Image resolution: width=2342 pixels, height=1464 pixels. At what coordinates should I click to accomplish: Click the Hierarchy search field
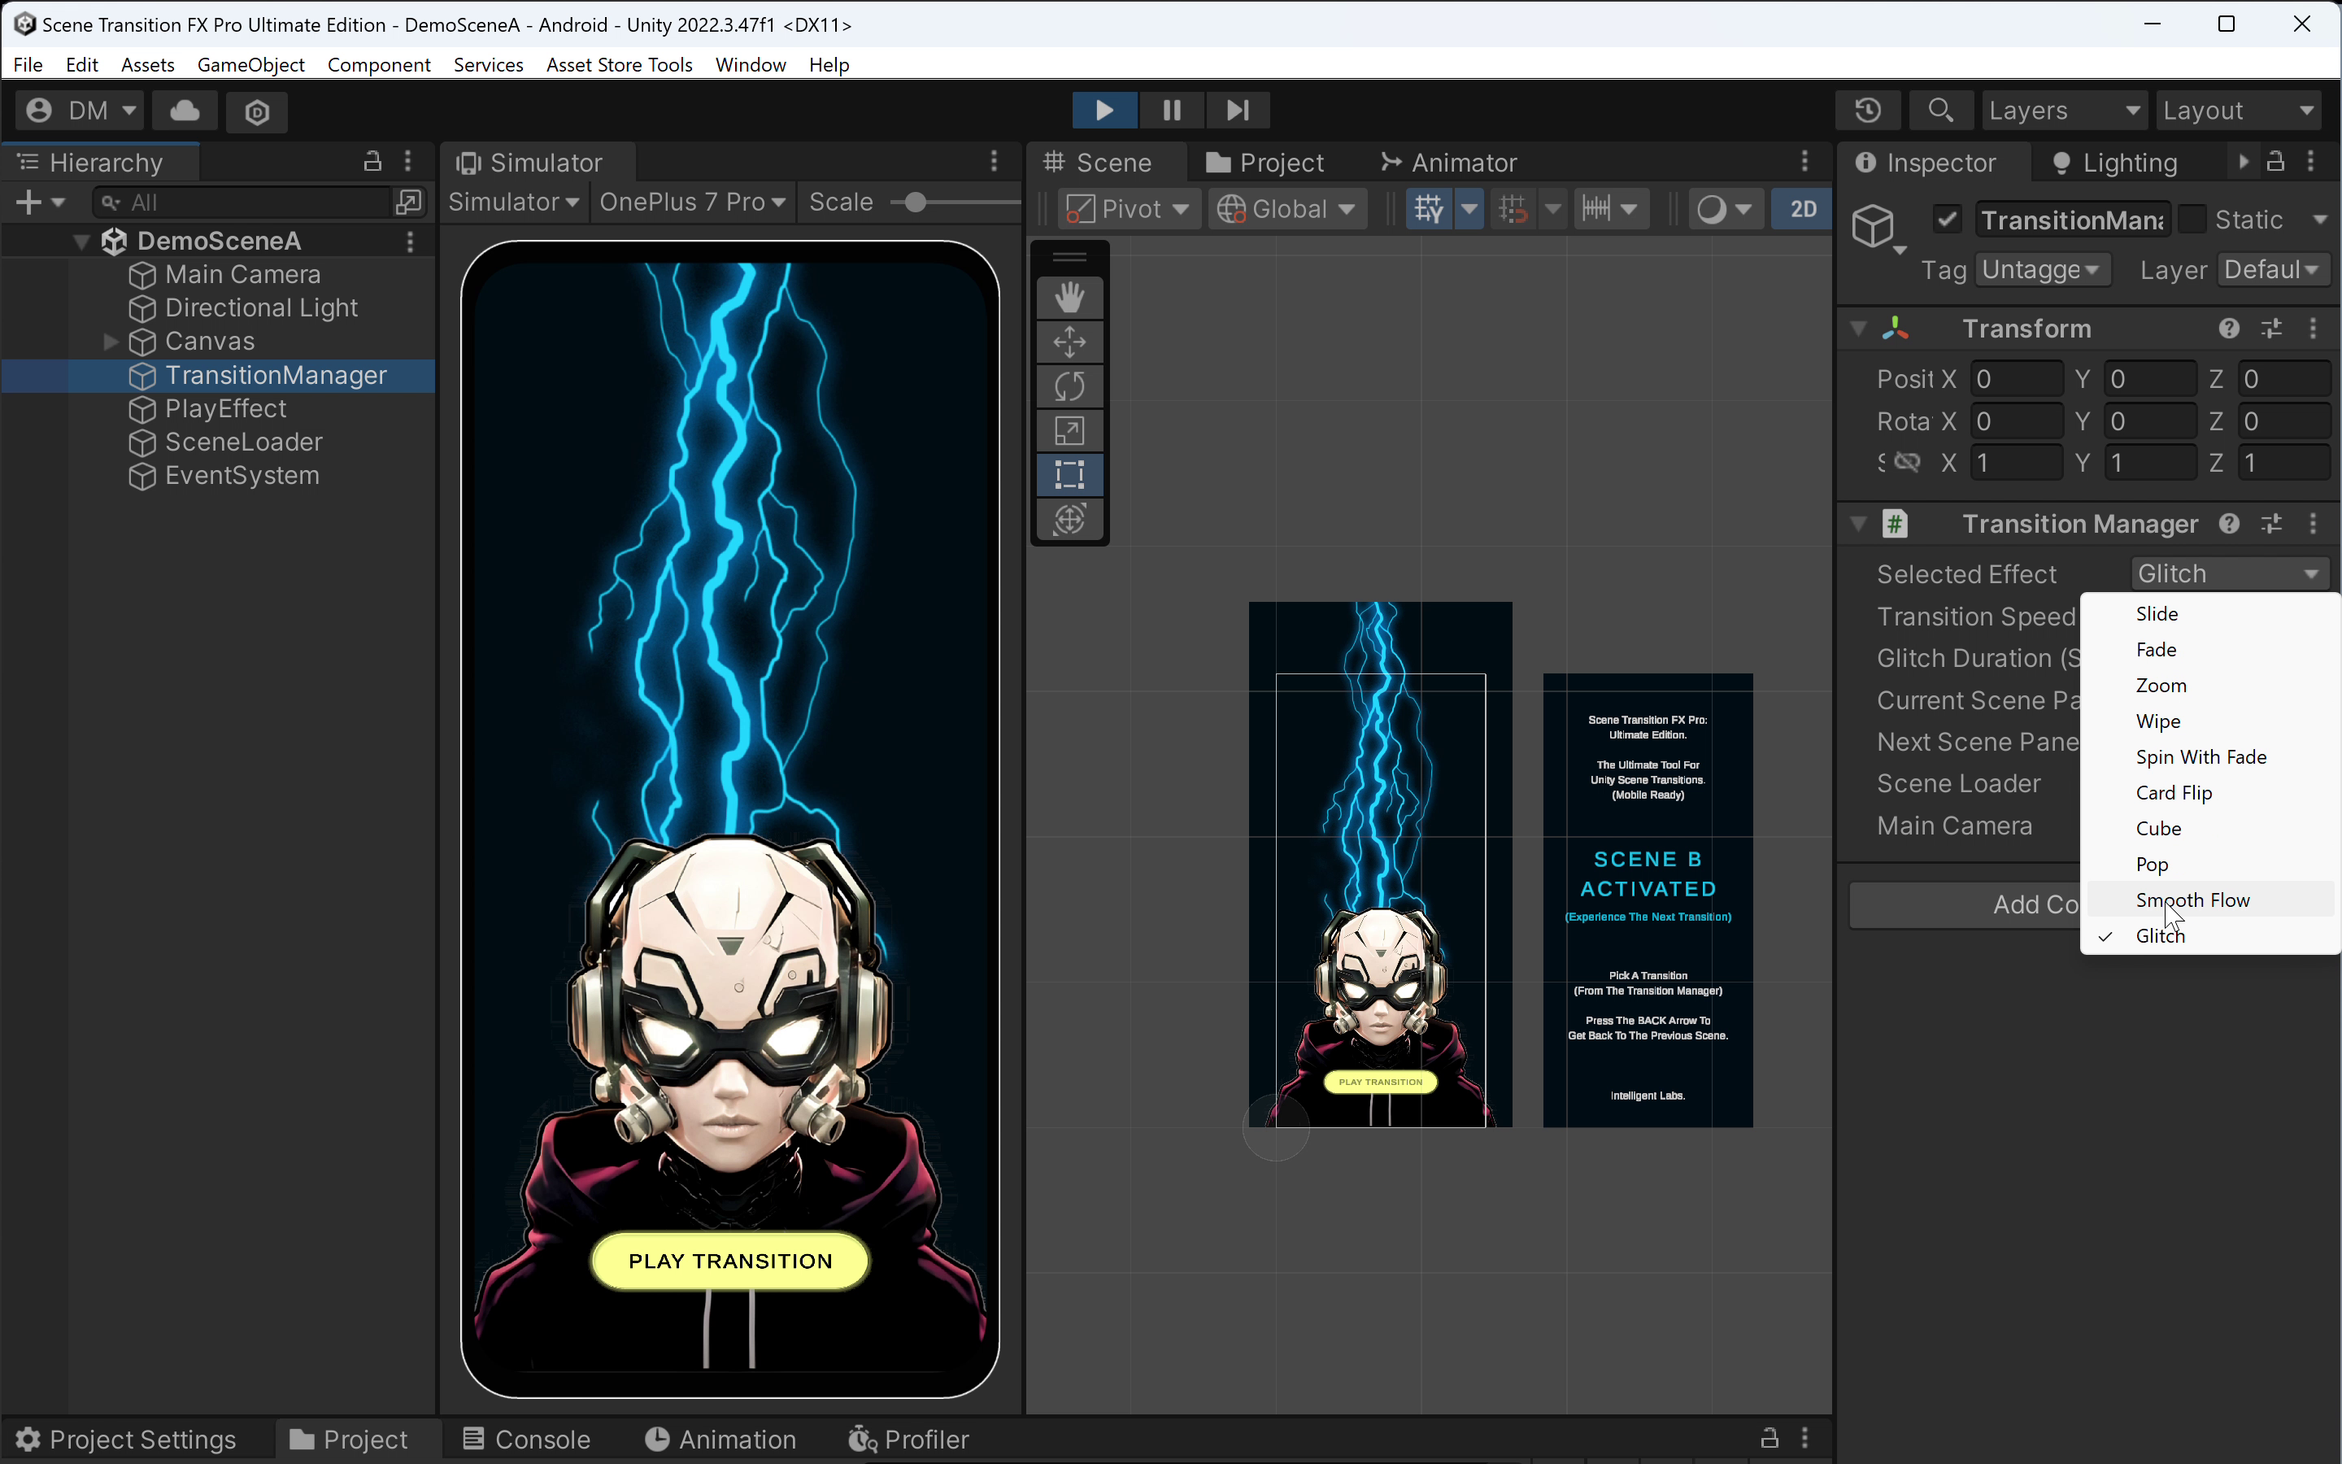242,203
